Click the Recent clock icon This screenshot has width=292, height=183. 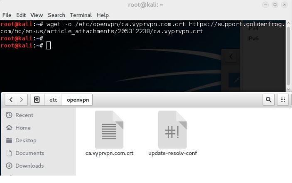(x=9, y=115)
